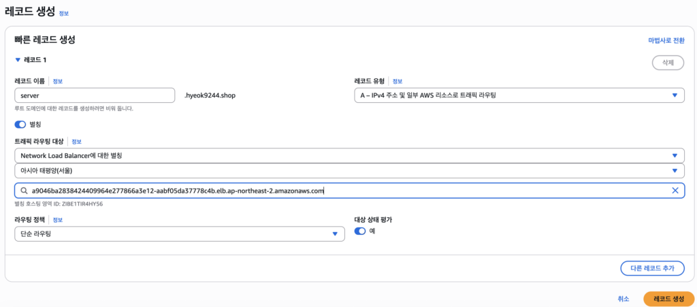
Task: Click the 취소 cancel button
Action: click(623, 299)
